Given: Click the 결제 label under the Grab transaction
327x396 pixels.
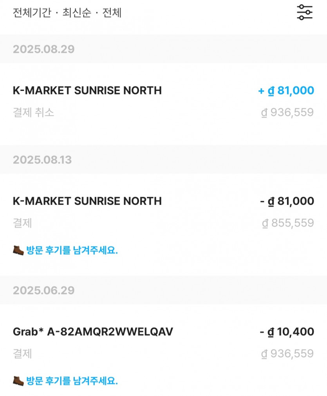Looking at the screenshot, I should [x=22, y=354].
